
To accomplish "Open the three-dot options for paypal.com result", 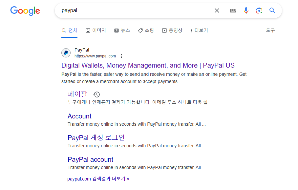I will [x=121, y=56].
